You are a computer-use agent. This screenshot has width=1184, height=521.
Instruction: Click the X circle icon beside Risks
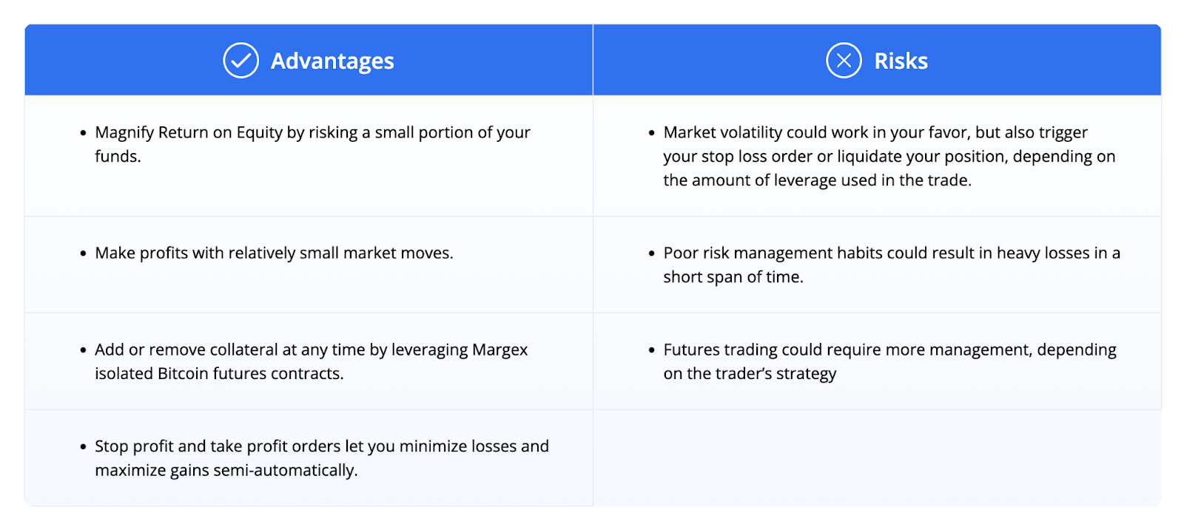[x=844, y=61]
